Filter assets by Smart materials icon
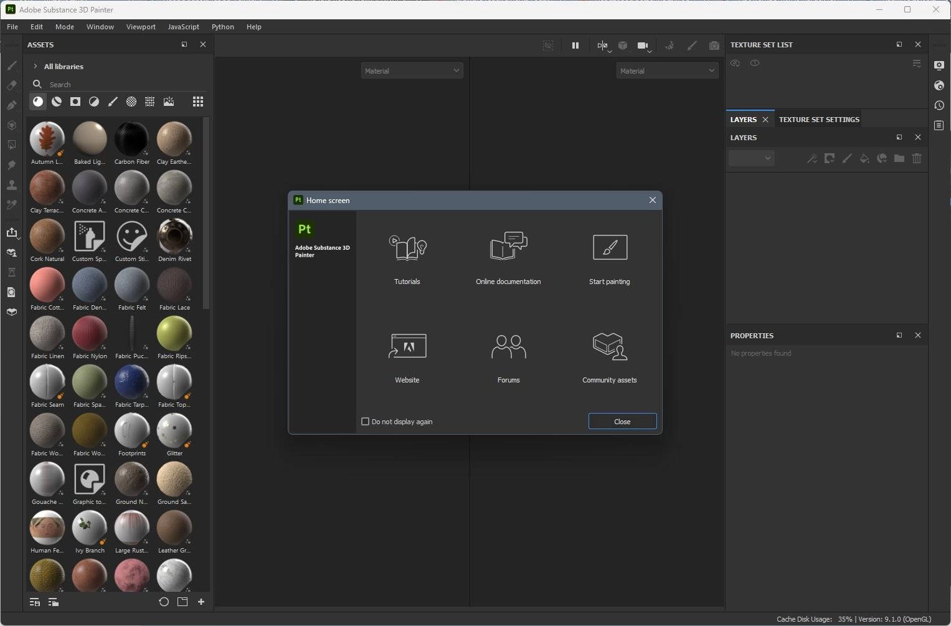Screen dimensions: 951x626 pos(57,102)
